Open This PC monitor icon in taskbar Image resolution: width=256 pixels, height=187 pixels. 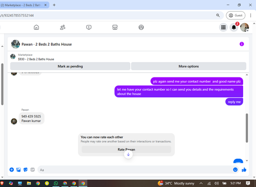coord(20,183)
